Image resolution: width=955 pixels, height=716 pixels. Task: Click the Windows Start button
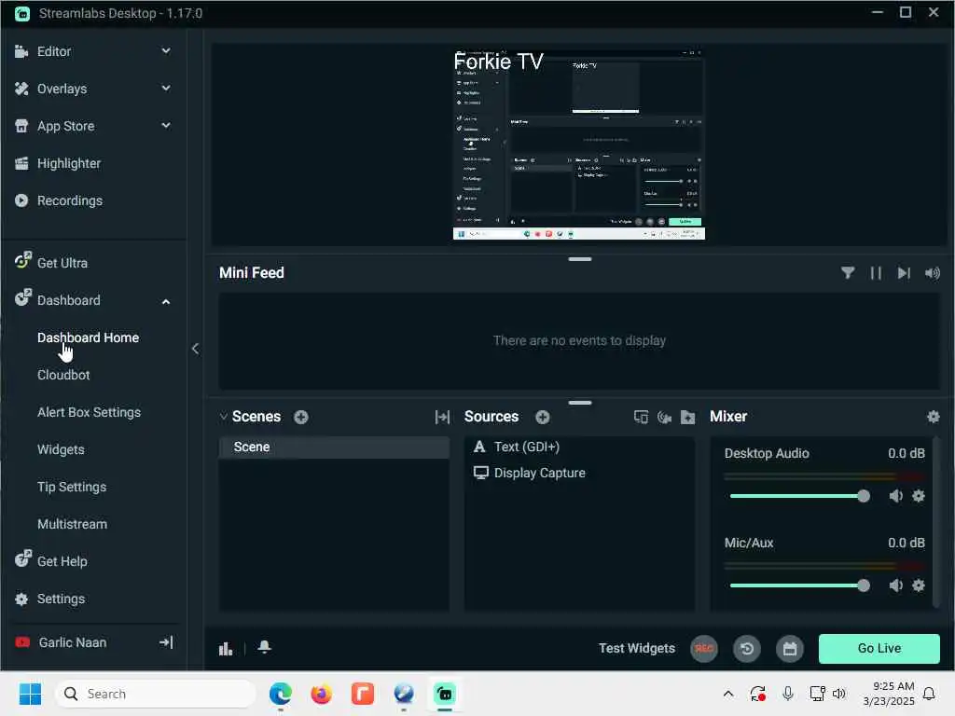30,694
